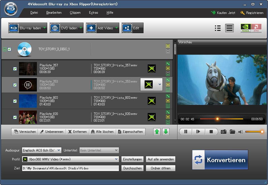Uncheck the Playliste_257 checkbox
268x185 pixels.
[15, 69]
